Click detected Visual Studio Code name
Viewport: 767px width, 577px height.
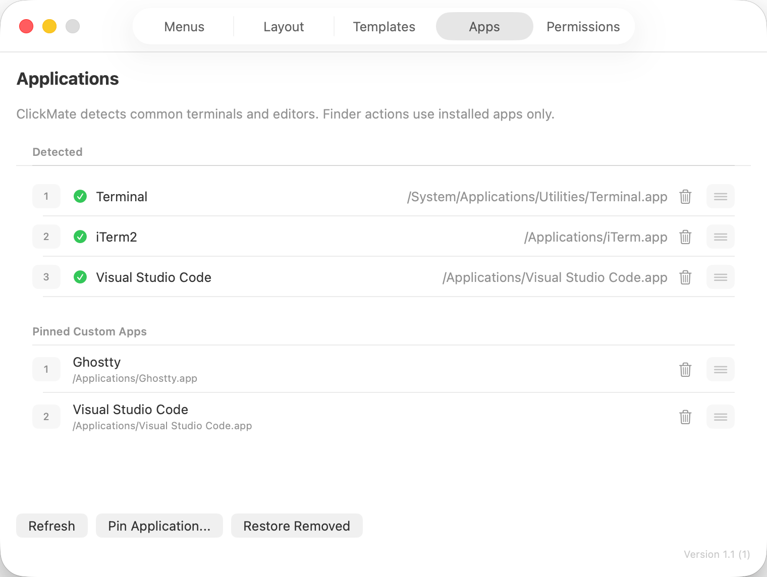(153, 277)
